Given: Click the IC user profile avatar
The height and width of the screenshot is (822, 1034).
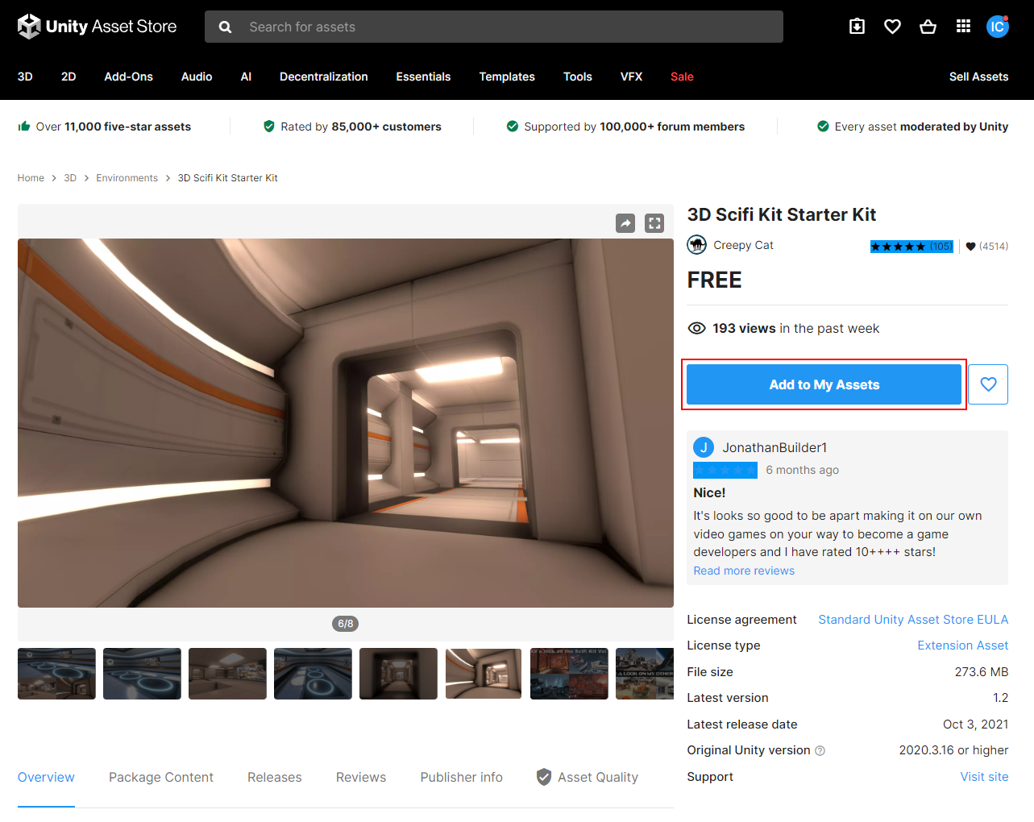Looking at the screenshot, I should click(997, 27).
